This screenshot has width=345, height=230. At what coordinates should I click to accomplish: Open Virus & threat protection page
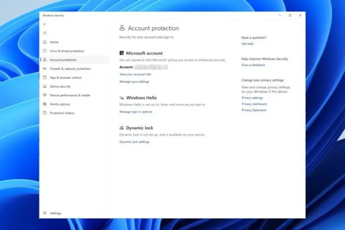(x=67, y=51)
